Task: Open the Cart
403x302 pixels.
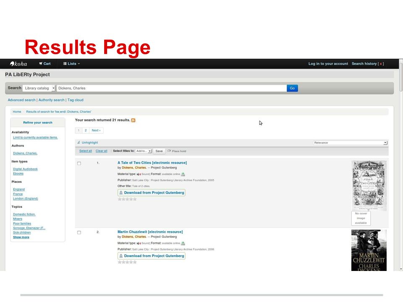Action: (x=45, y=64)
